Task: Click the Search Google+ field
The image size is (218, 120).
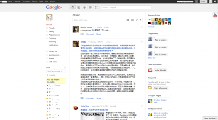Action: pyautogui.click(x=126, y=8)
